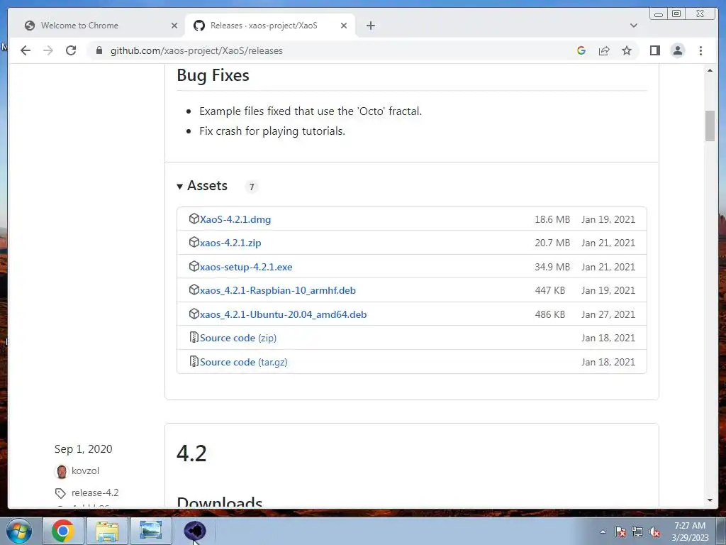Close the Welcome to Chrome tab
Image resolution: width=726 pixels, height=545 pixels.
(x=174, y=26)
